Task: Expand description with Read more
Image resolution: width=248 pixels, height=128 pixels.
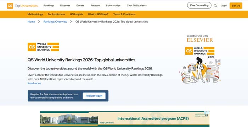Action: click(x=34, y=83)
